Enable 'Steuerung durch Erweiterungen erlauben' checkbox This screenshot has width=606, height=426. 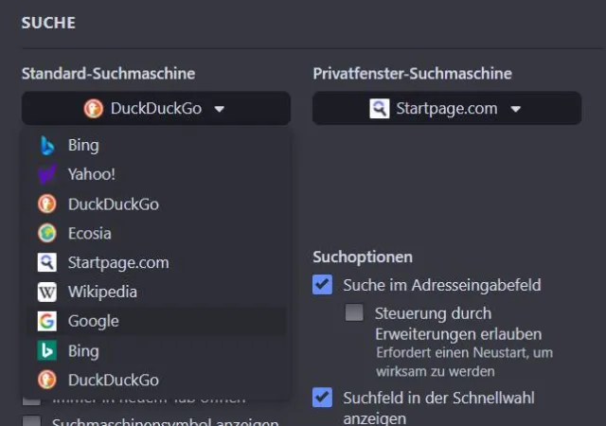click(354, 312)
